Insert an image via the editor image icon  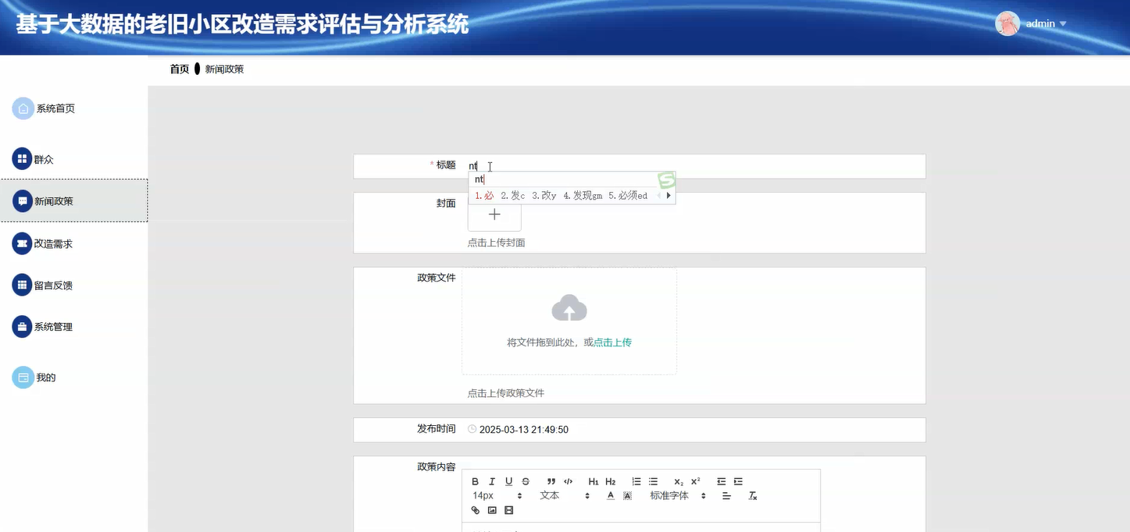click(x=492, y=510)
